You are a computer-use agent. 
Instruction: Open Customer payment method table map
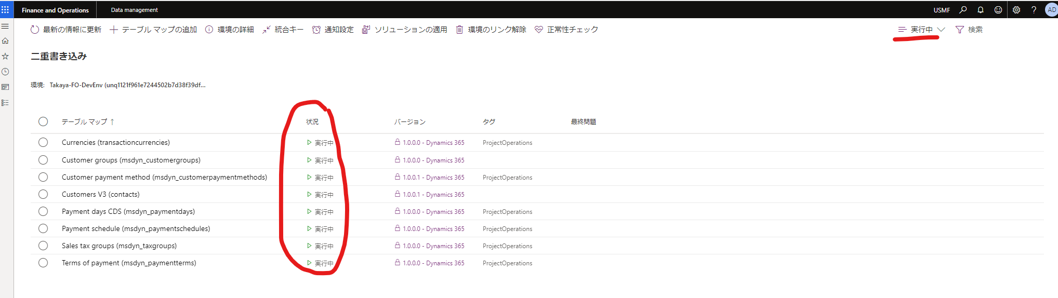pyautogui.click(x=164, y=177)
